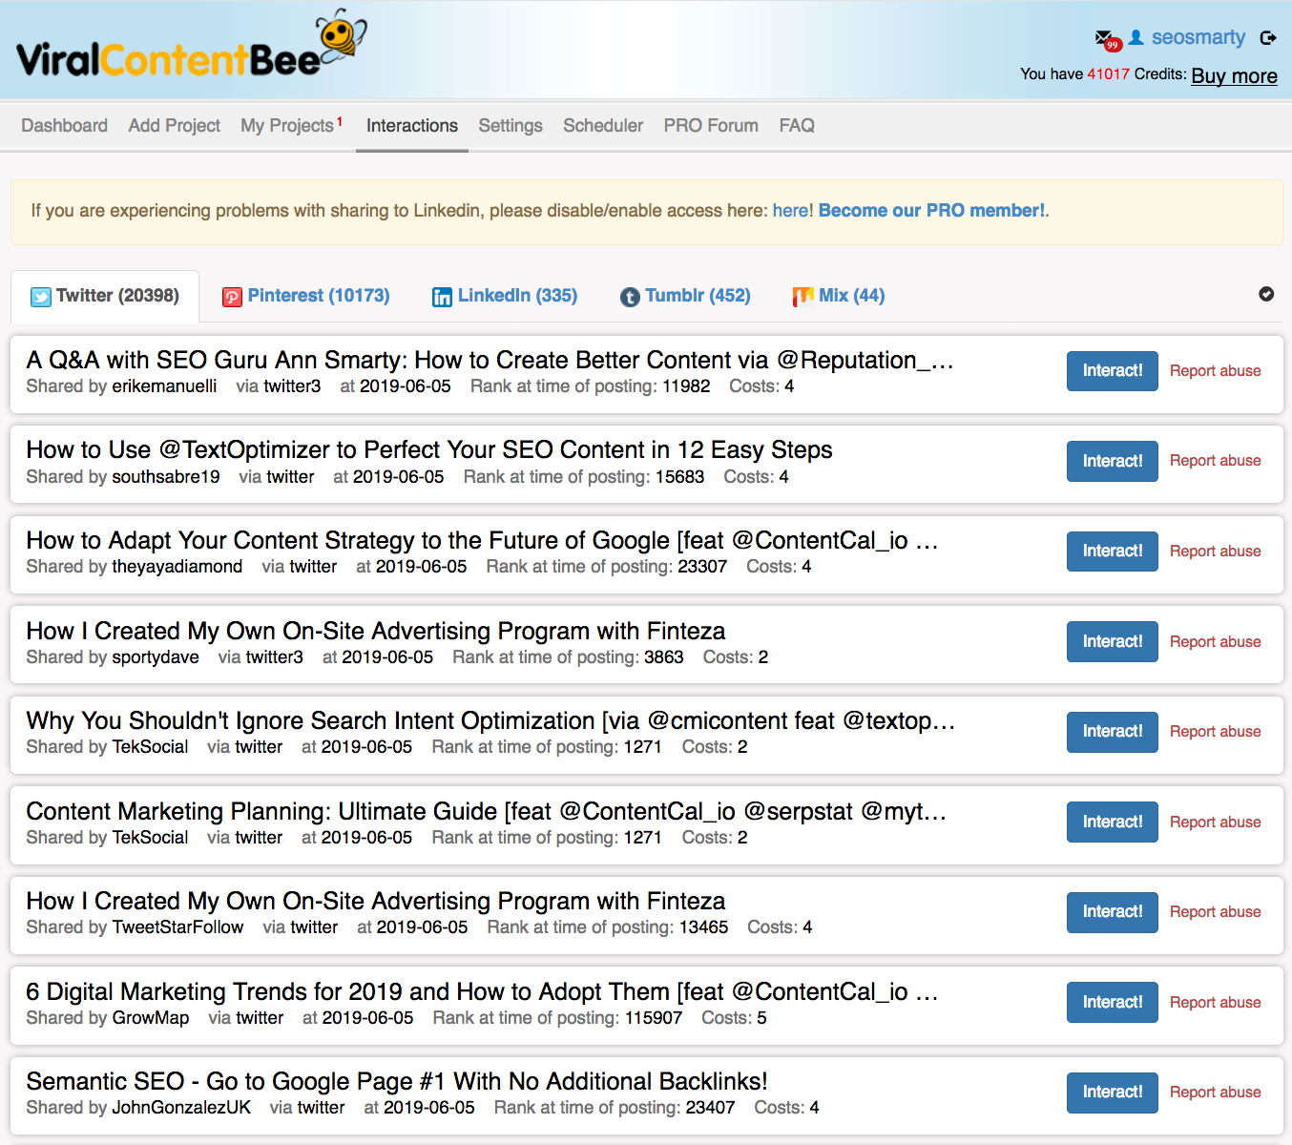This screenshot has width=1292, height=1145.
Task: Click 'Shared by erikemanuelli' text
Action: click(121, 386)
